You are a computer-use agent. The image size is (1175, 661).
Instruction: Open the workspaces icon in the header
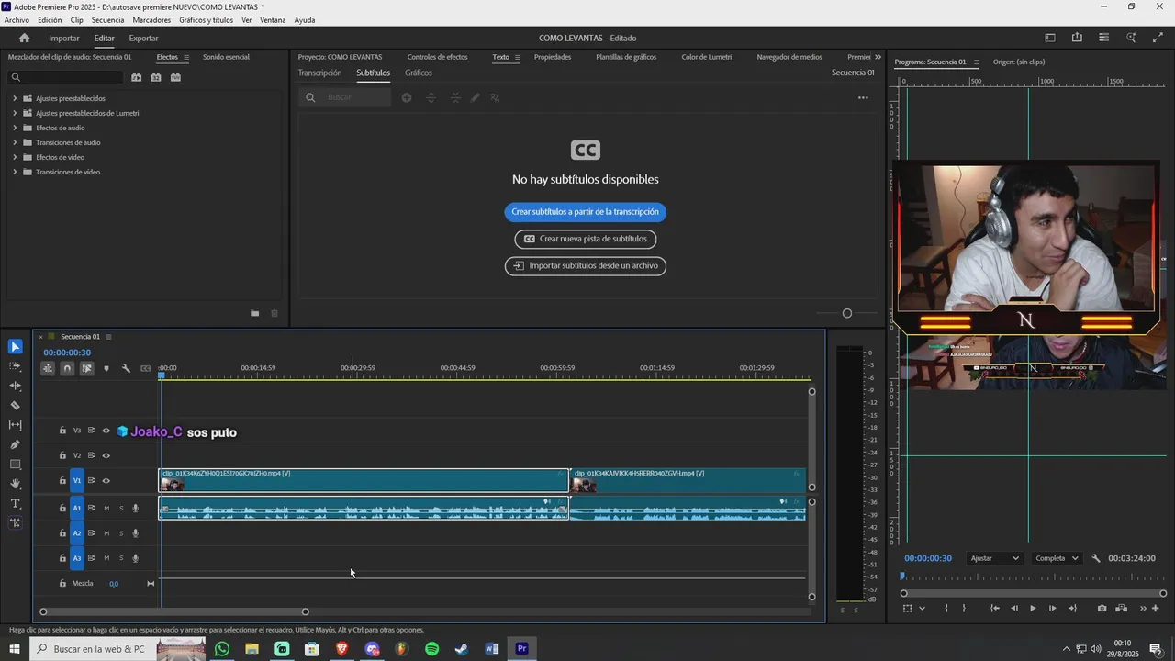1050,38
